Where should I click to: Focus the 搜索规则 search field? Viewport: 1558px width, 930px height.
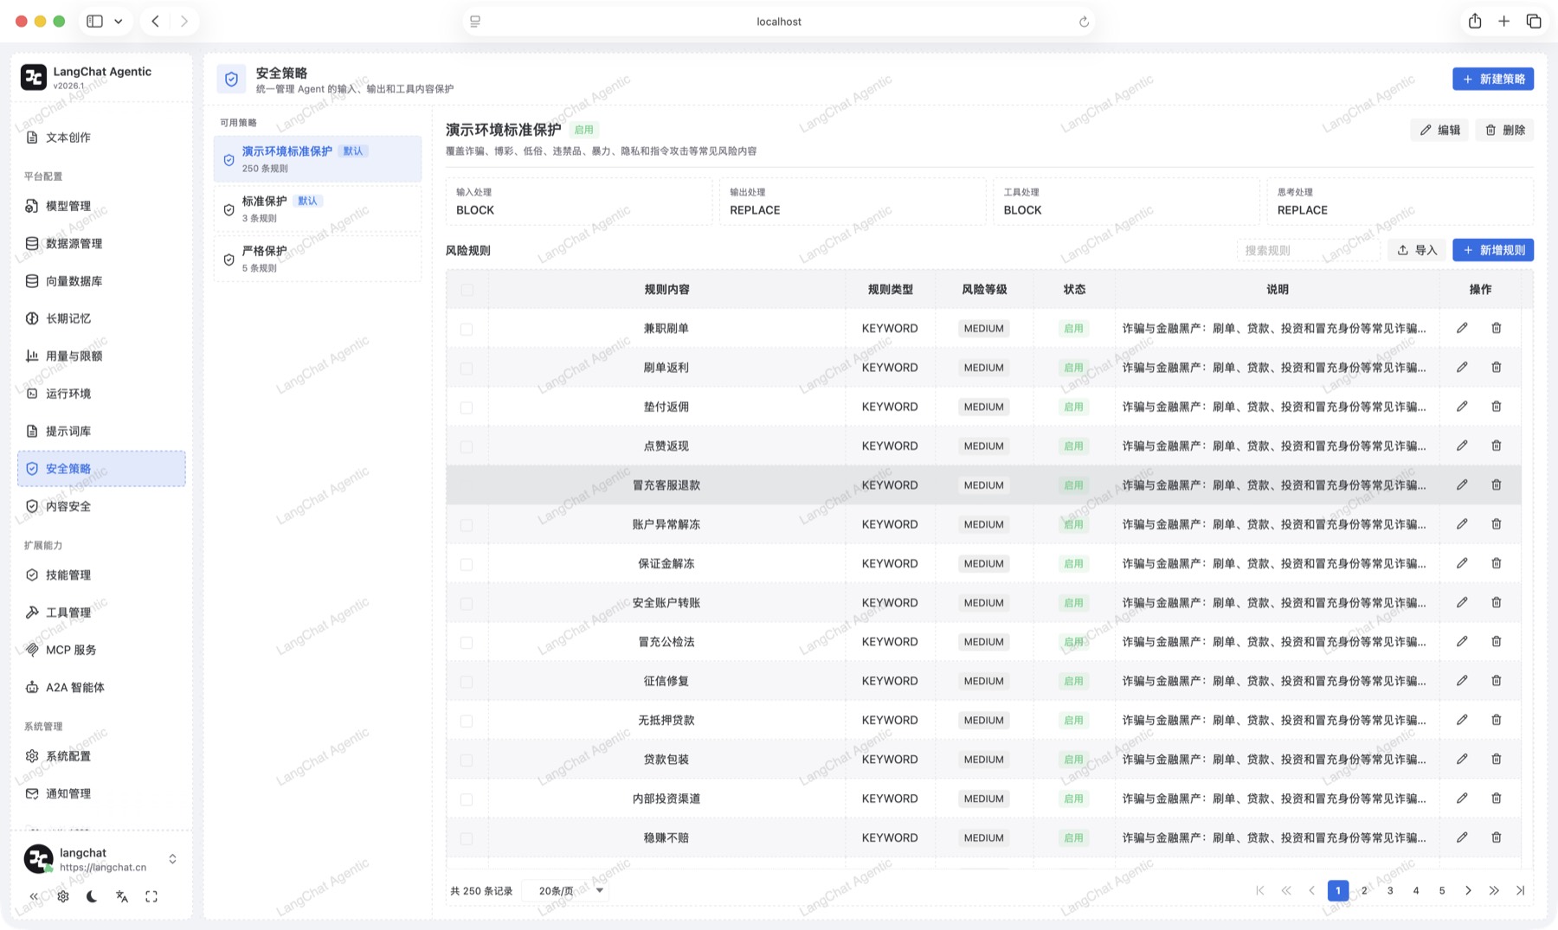[1308, 250]
